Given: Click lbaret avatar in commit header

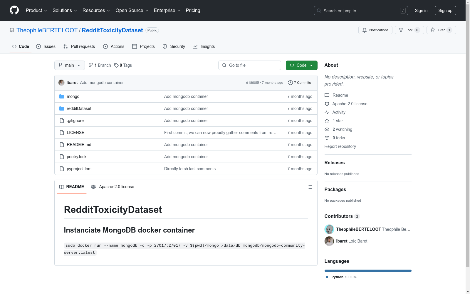Looking at the screenshot, I should (x=61, y=83).
